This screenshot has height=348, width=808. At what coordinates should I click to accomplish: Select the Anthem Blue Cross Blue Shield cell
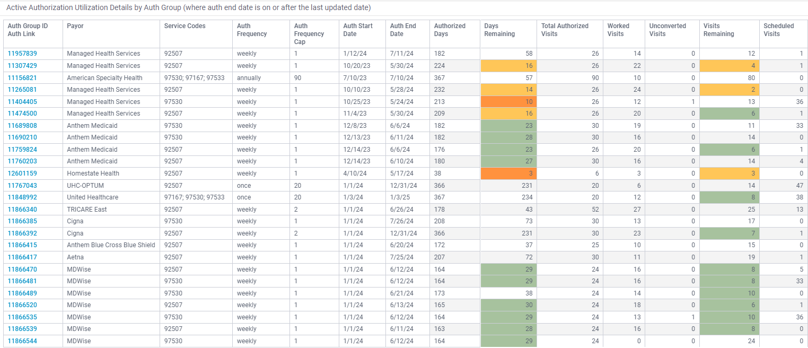(111, 245)
